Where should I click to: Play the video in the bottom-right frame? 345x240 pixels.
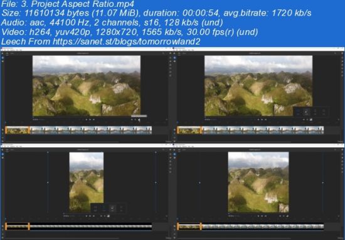258,216
